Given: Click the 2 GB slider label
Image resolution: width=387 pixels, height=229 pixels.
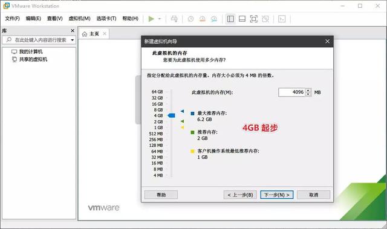Looking at the screenshot, I should point(158,122).
